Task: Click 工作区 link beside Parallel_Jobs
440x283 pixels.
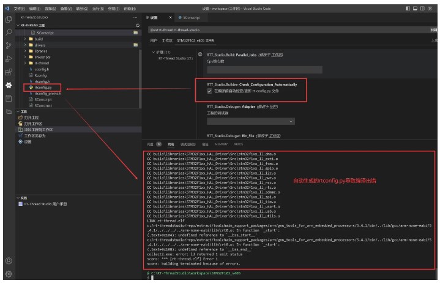Action: pos(277,55)
